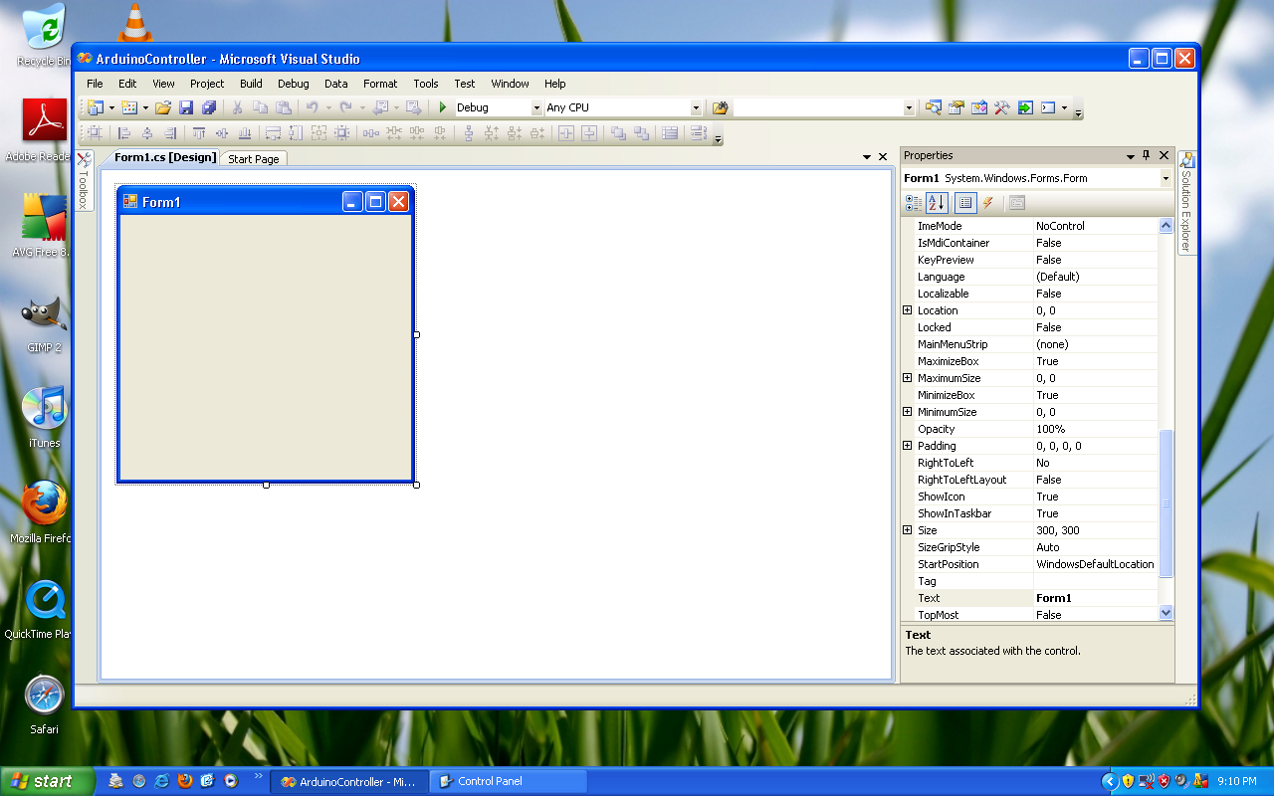Expand the Size property
1274x796 pixels.
pos(907,530)
